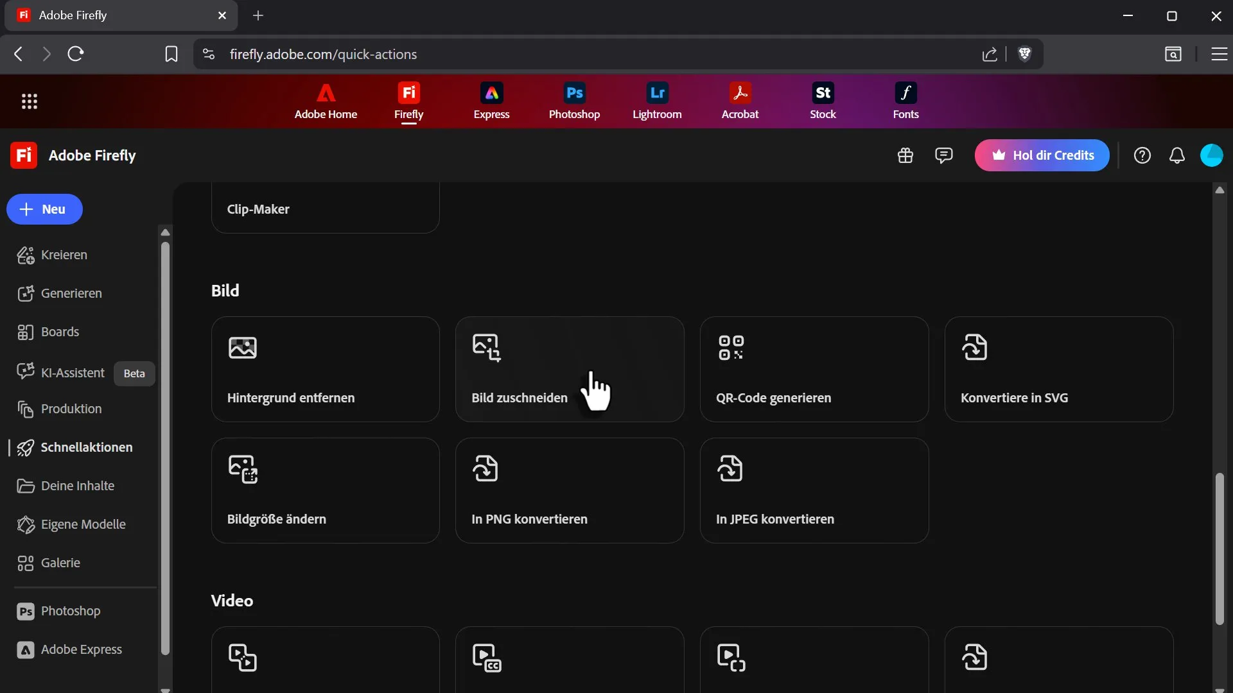Image resolution: width=1233 pixels, height=693 pixels.
Task: Click sidebar scroll up arrow
Action: click(x=165, y=232)
